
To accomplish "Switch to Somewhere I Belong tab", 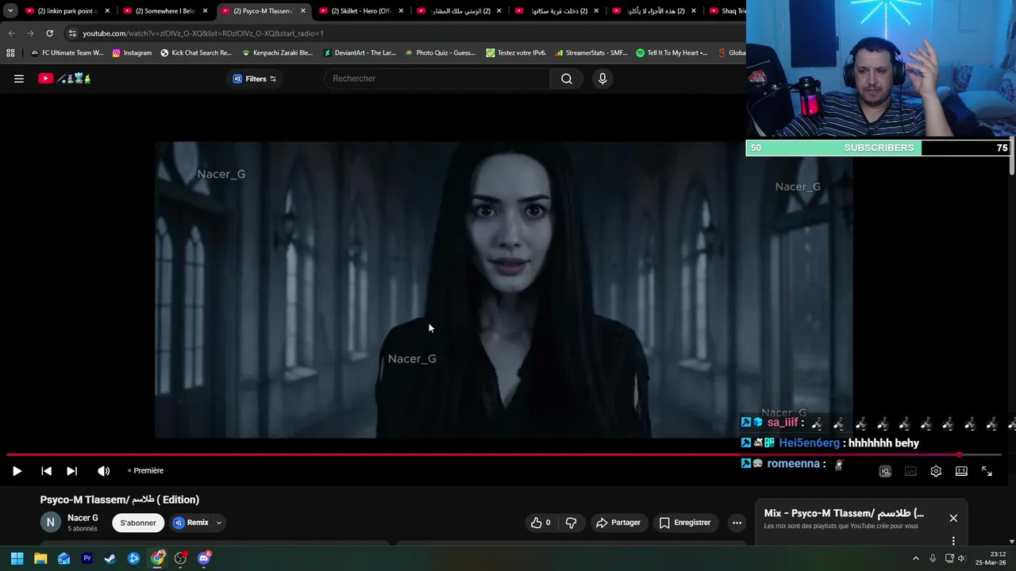I will [165, 11].
